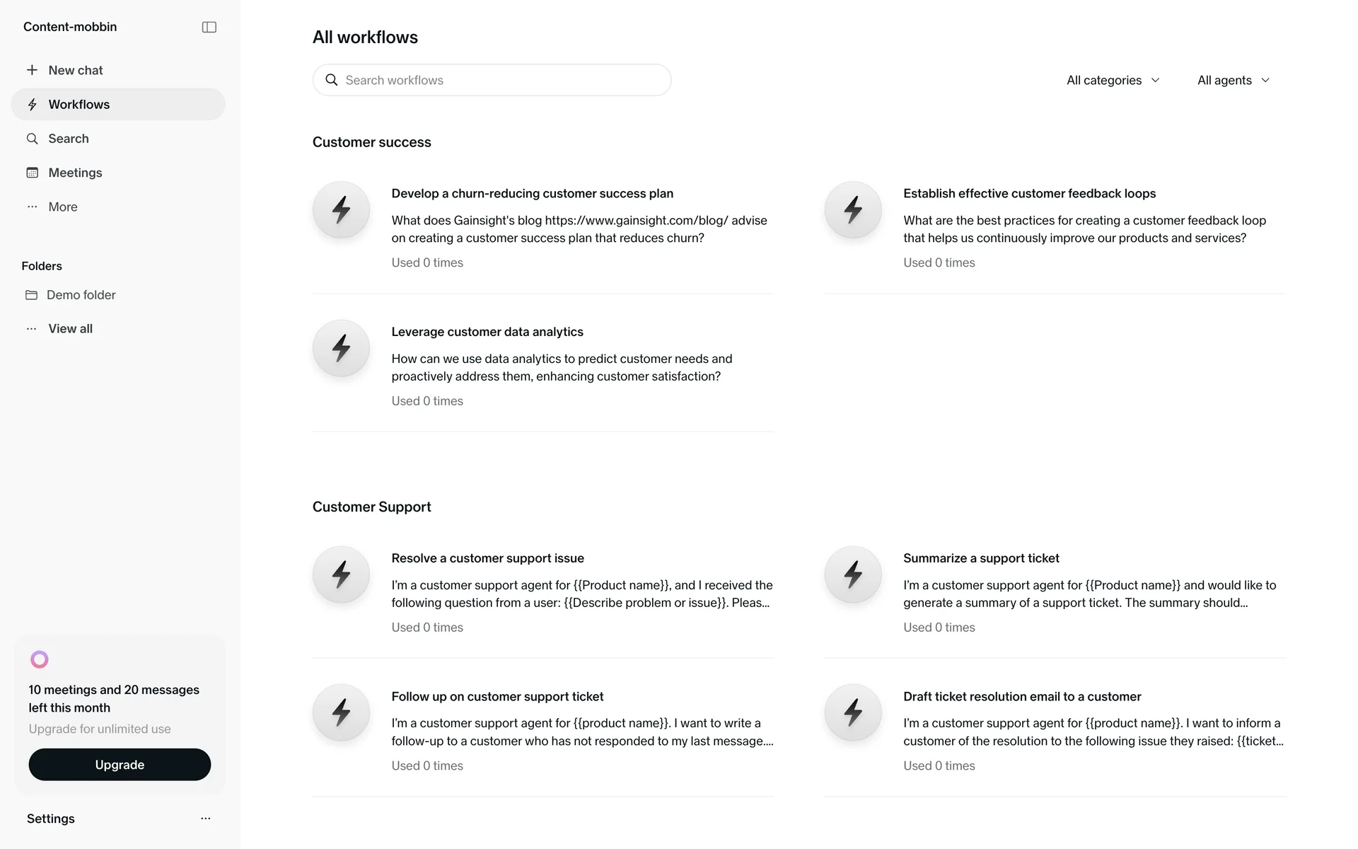Expand the All agents dropdown

(1234, 80)
